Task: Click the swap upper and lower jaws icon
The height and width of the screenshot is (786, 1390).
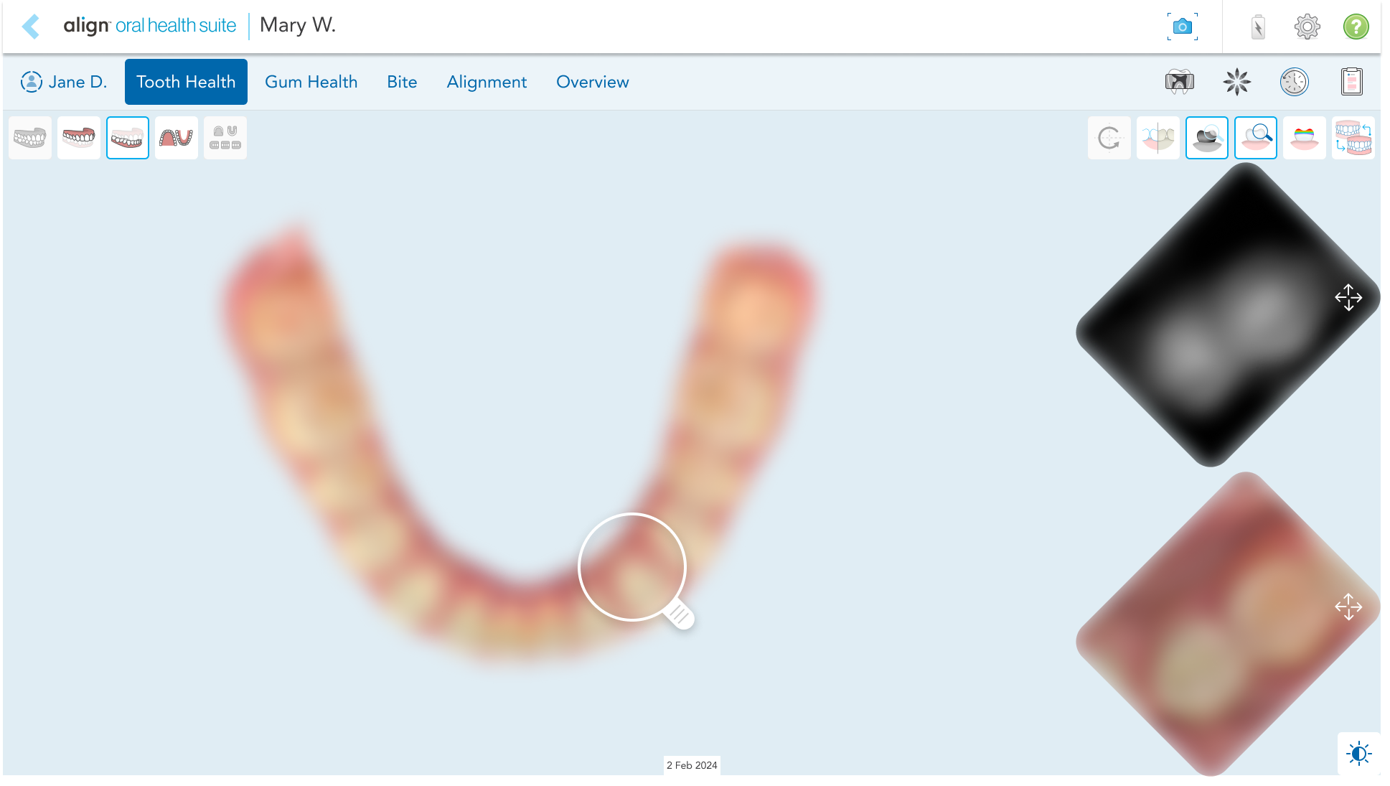Action: (1353, 138)
